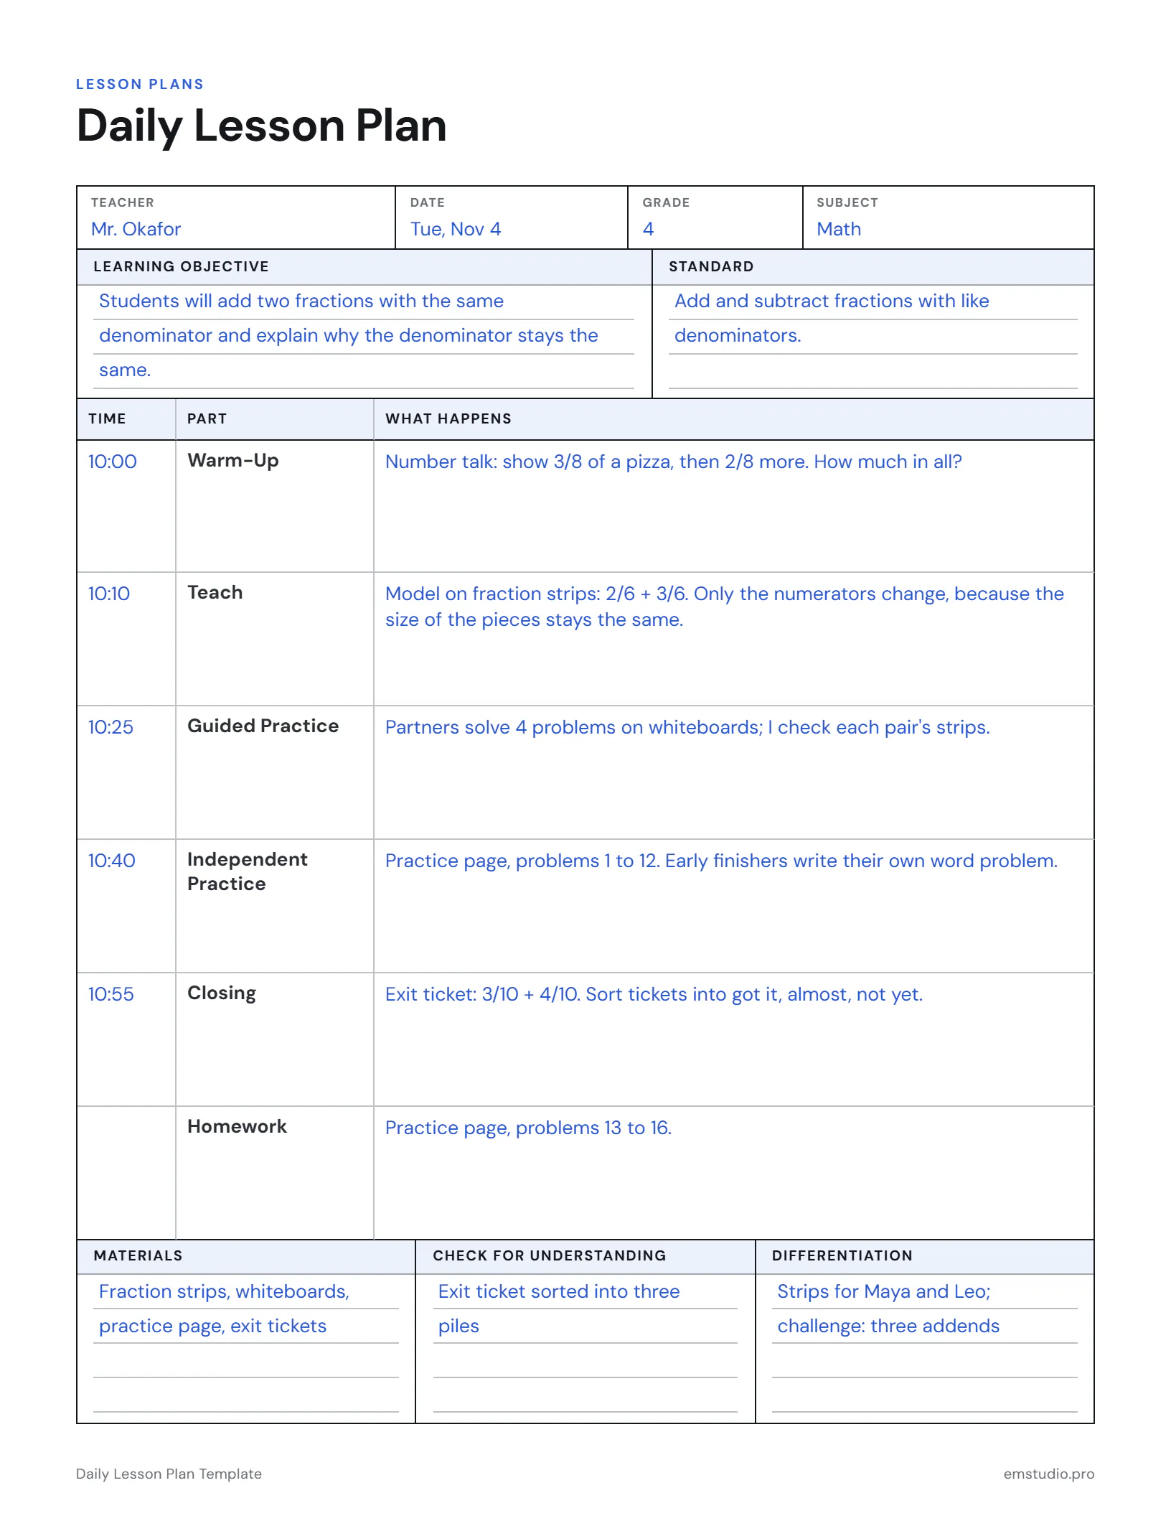Click 'Add and subtract fractions with like'
Screen dimensions: 1171x1516
click(x=832, y=301)
